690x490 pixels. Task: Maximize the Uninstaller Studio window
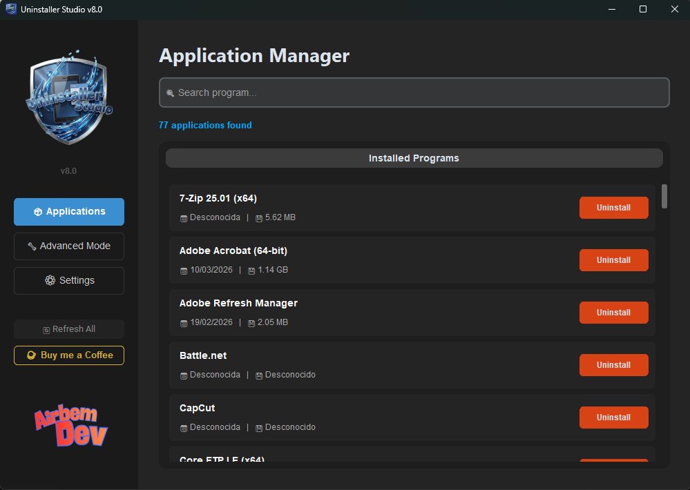tap(643, 9)
